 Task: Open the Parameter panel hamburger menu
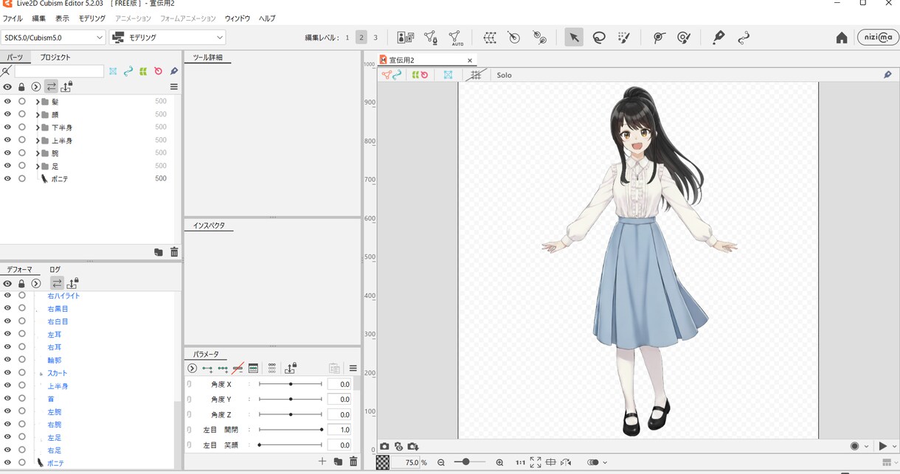(353, 368)
